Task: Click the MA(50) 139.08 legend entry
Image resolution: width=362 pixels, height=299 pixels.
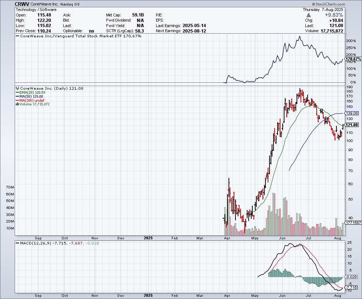Action: 29,96
